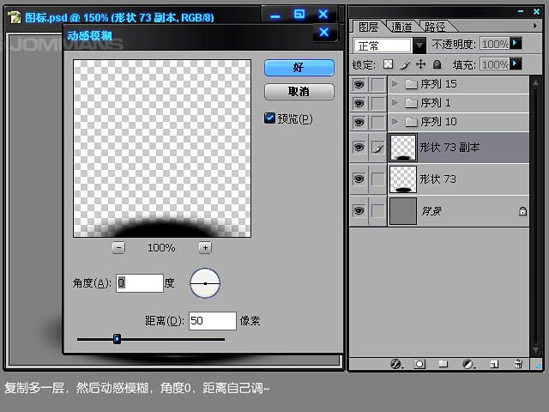The image size is (549, 412).
Task: Click the 不透明度 100% value field
Action: tap(495, 44)
